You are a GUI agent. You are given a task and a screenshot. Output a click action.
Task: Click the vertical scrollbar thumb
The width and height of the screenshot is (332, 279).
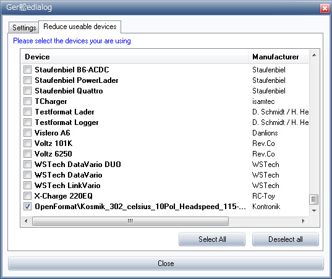[314, 200]
